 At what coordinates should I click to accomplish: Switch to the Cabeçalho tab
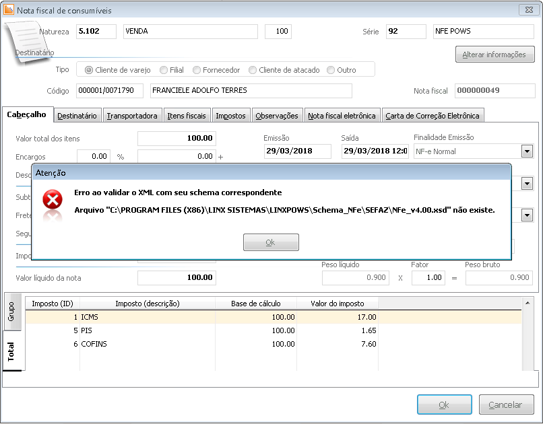[27, 115]
